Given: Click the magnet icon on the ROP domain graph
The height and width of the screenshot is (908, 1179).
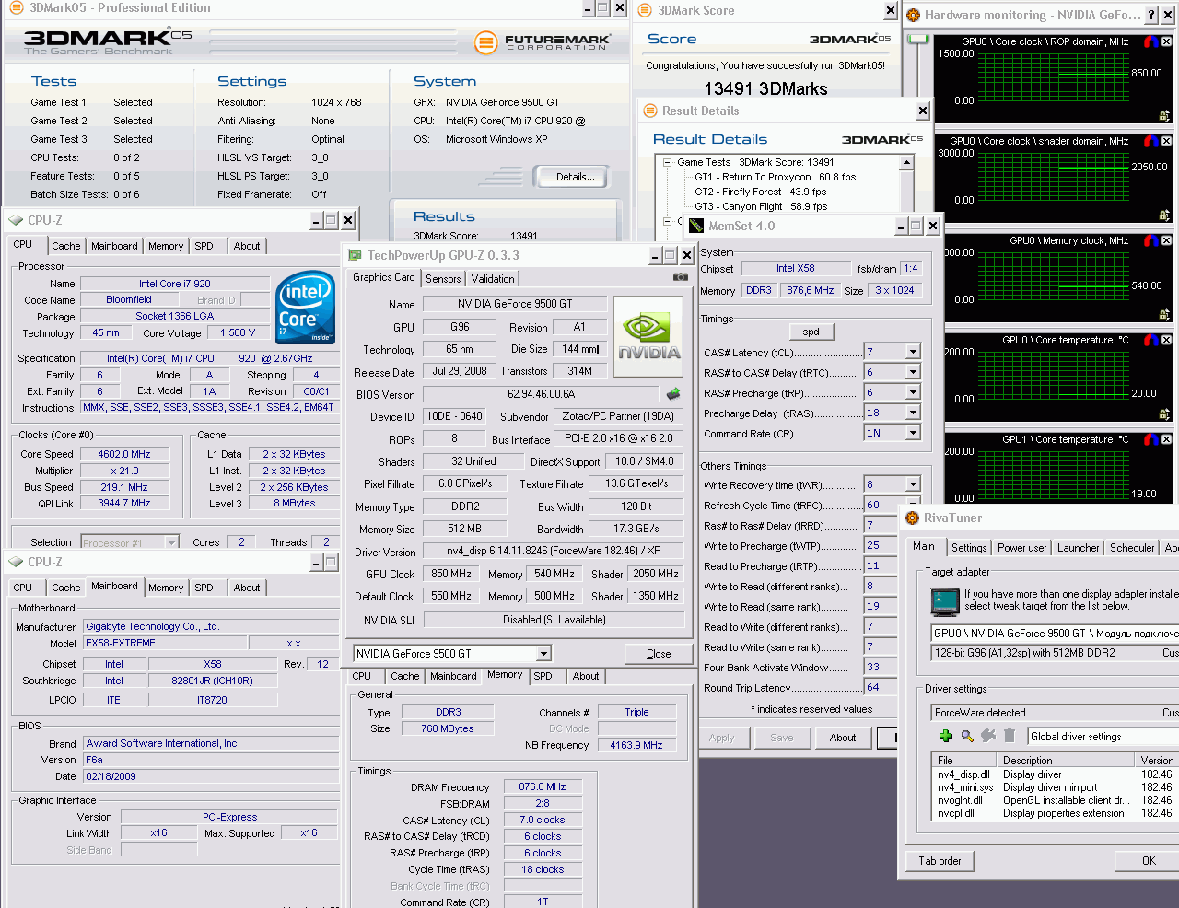Looking at the screenshot, I should click(x=1151, y=41).
